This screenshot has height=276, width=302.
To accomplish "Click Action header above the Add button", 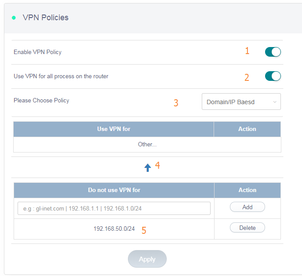I will coord(247,190).
